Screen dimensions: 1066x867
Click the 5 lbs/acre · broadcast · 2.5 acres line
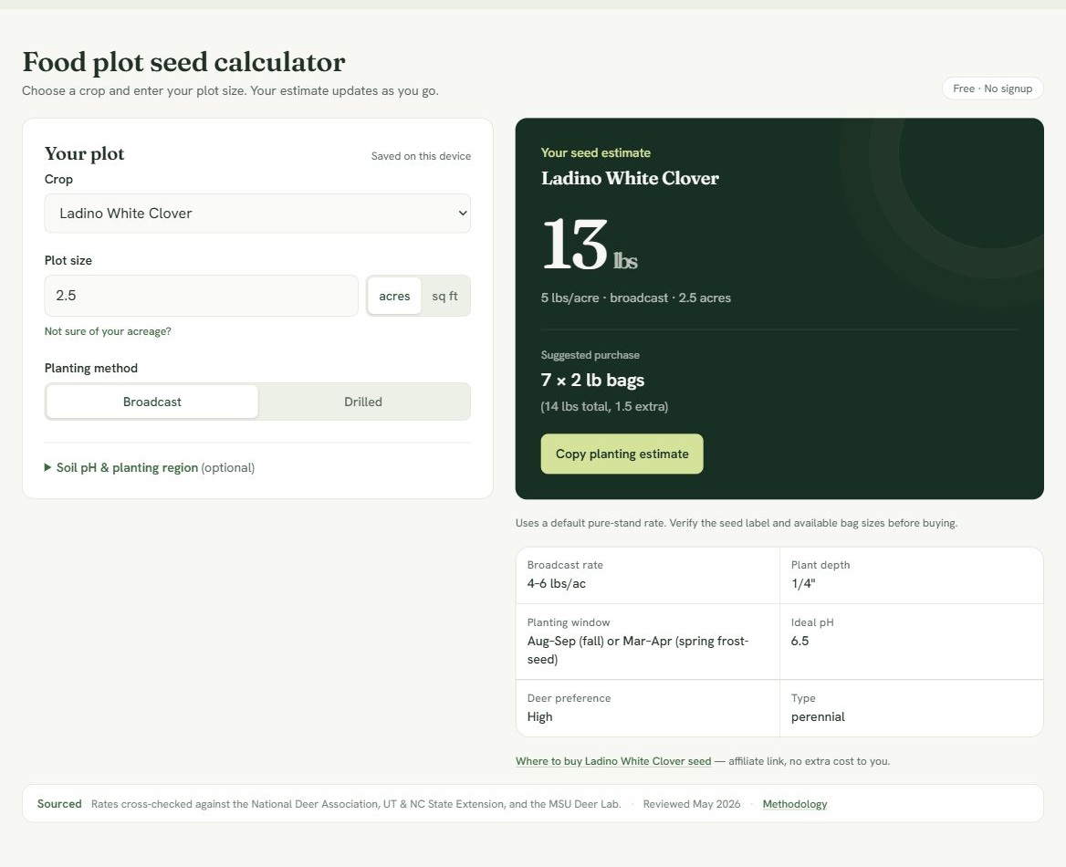[x=635, y=298]
